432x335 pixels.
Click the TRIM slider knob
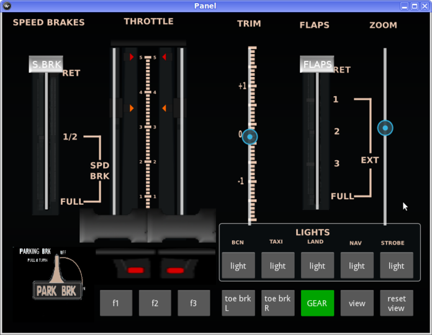[x=250, y=137]
